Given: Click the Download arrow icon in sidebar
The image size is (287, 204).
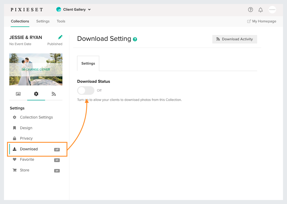Looking at the screenshot, I should coord(14,149).
